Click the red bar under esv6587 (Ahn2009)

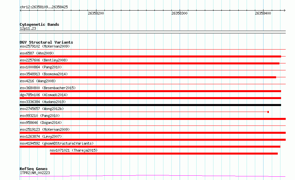click(x=150, y=56)
